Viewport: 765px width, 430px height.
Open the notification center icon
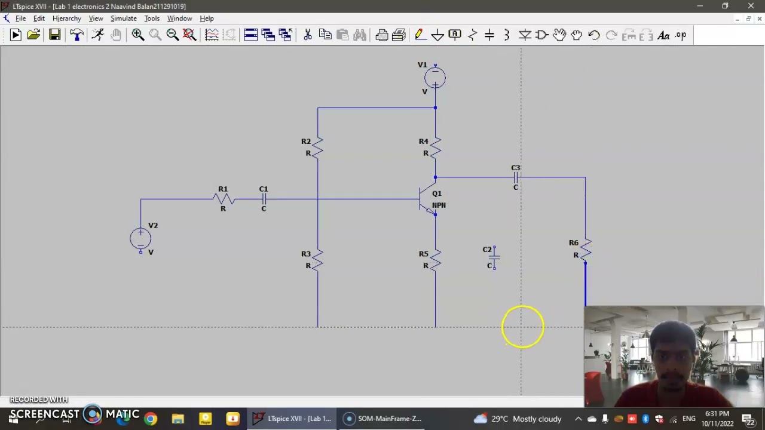(x=749, y=419)
